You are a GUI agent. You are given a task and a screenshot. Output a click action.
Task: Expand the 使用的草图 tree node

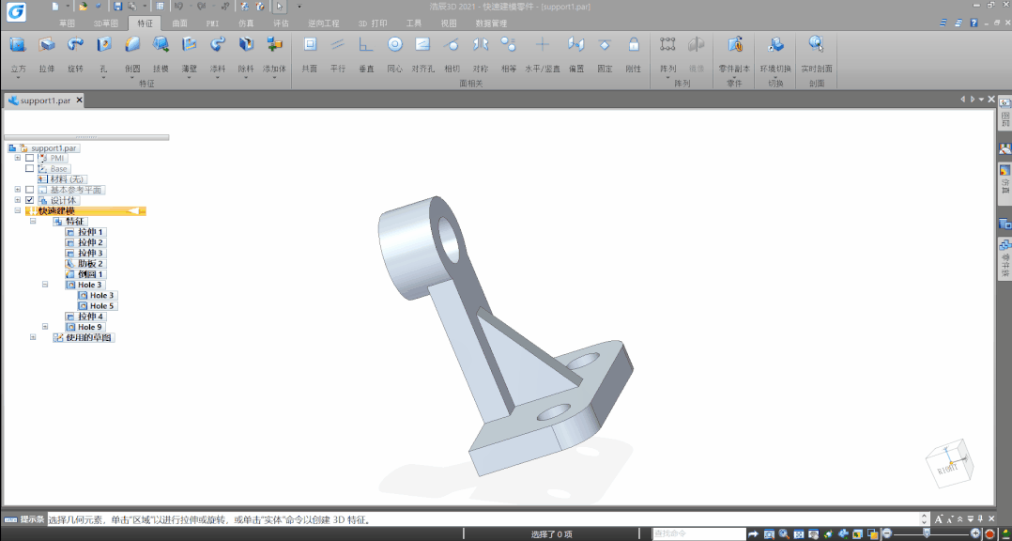[x=32, y=337]
